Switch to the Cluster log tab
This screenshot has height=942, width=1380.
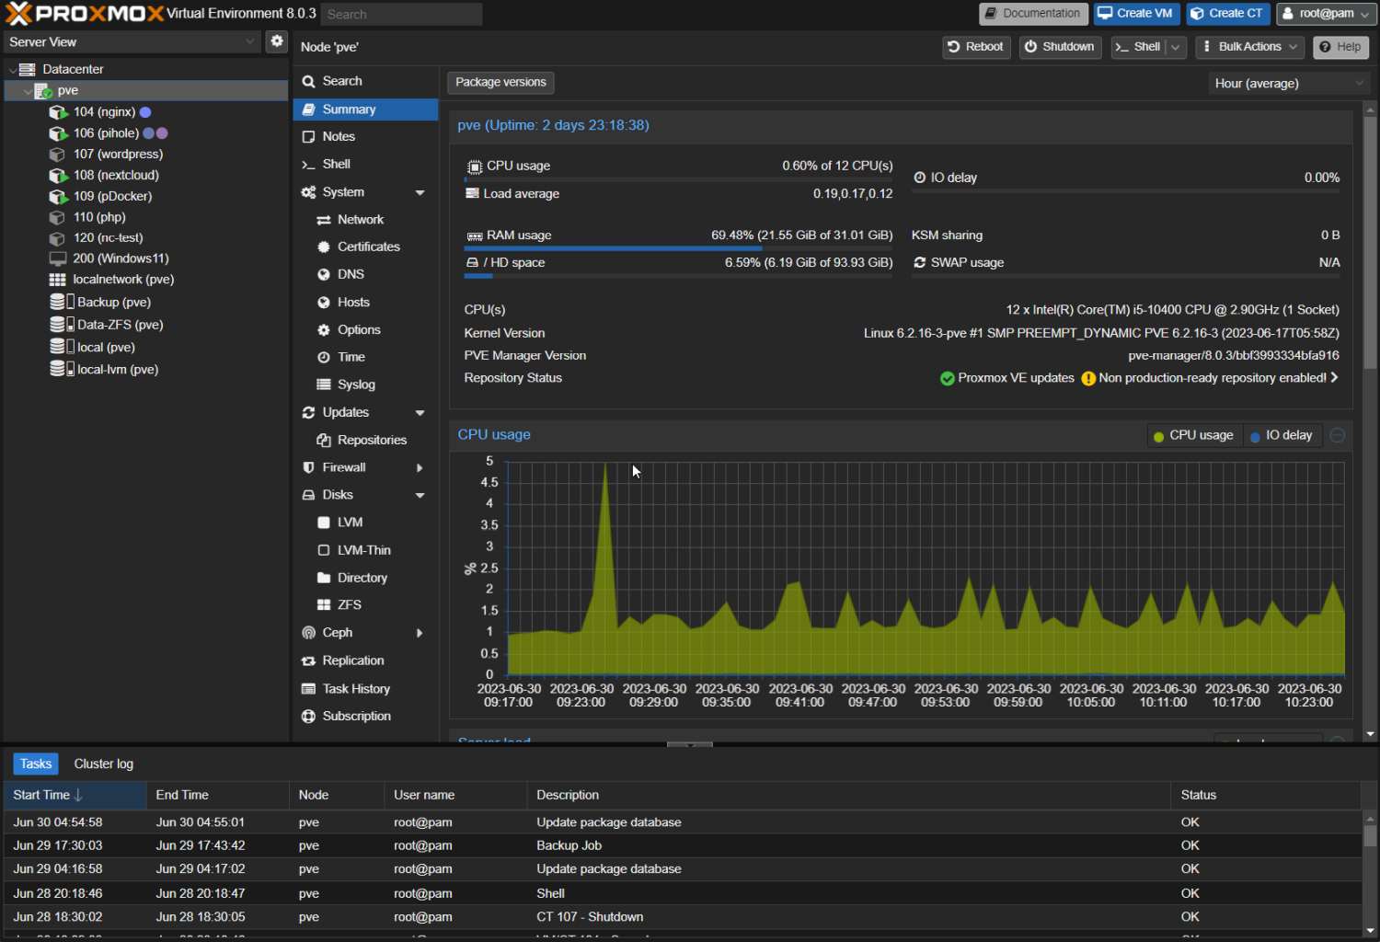(103, 764)
